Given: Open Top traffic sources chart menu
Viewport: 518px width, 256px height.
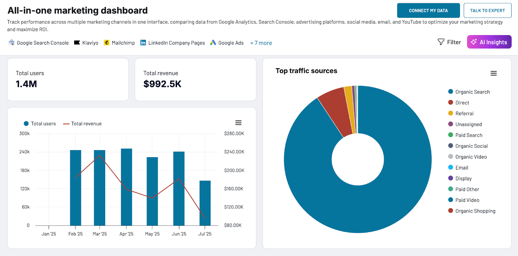Looking at the screenshot, I should 493,74.
